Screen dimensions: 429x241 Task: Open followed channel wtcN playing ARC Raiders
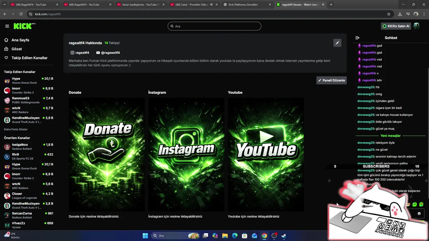point(28,110)
